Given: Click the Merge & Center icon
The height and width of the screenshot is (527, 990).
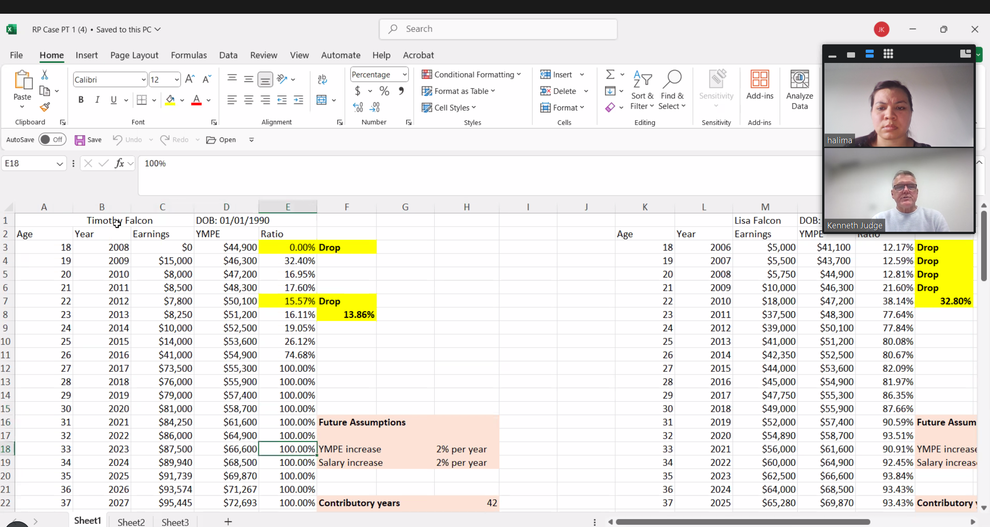Looking at the screenshot, I should click(322, 100).
